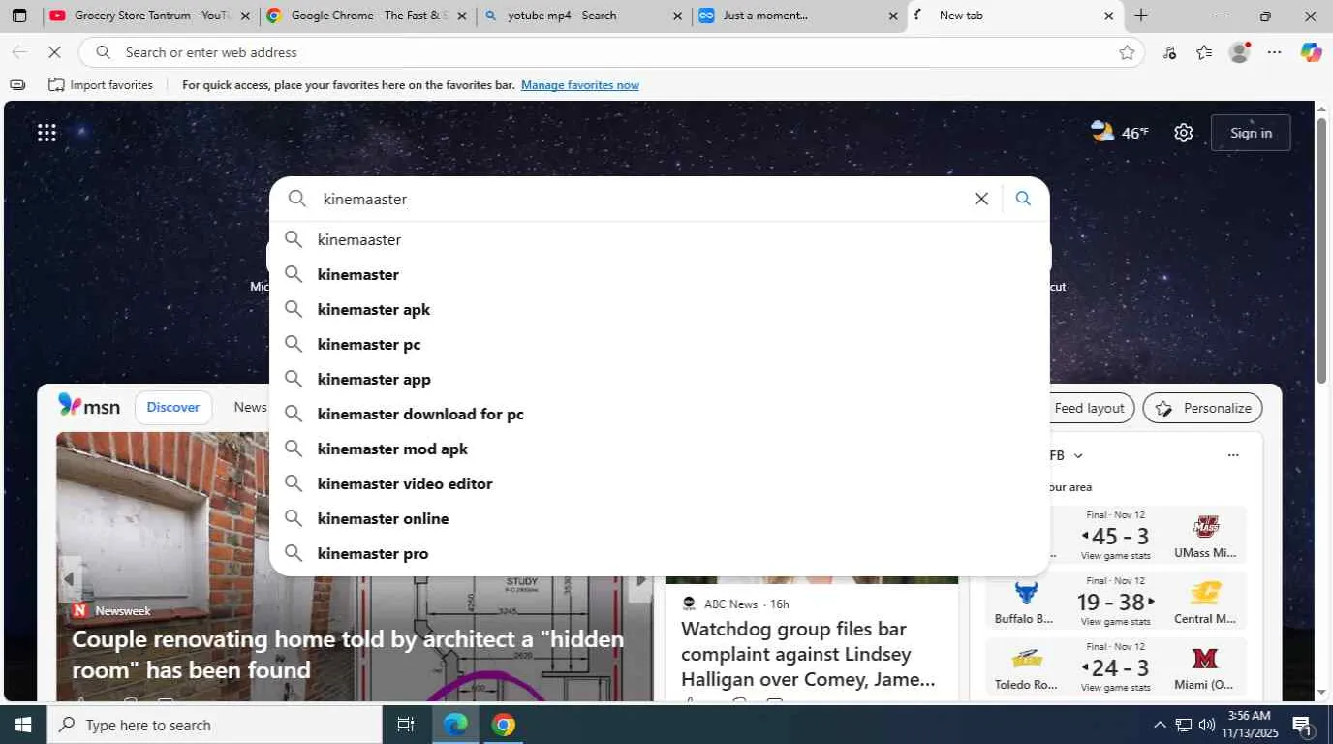Click the Sign in button
Image resolution: width=1333 pixels, height=744 pixels.
[1251, 133]
